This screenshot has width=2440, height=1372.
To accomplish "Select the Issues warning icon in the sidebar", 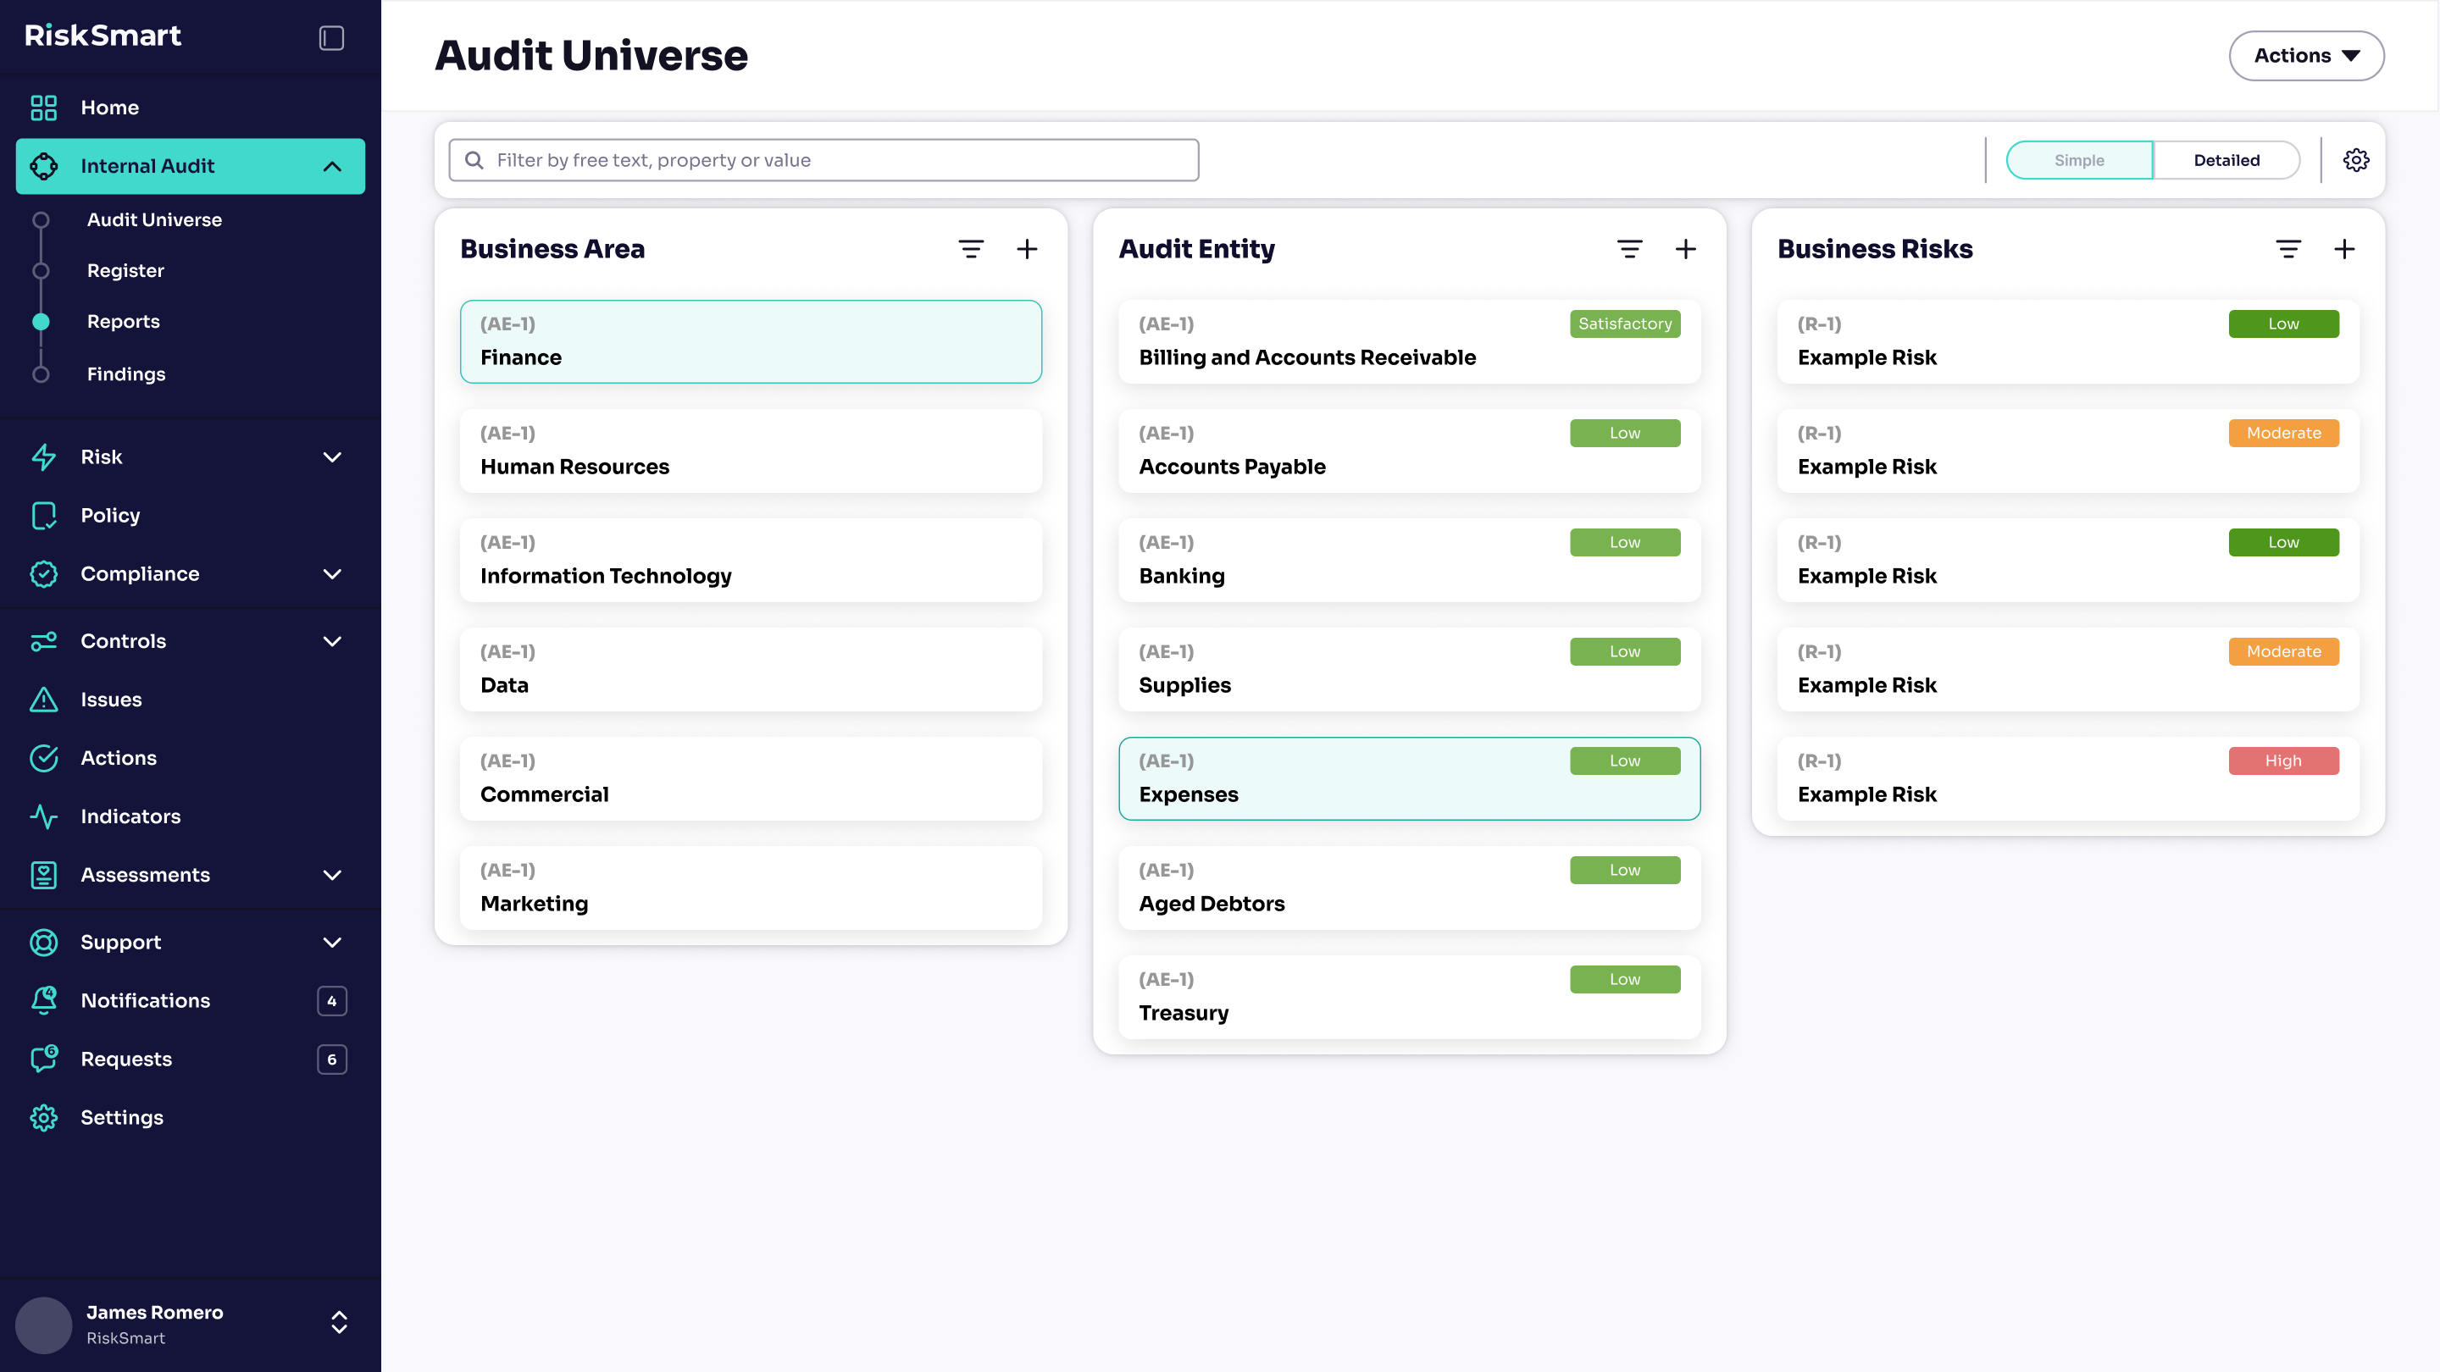I will coord(43,699).
